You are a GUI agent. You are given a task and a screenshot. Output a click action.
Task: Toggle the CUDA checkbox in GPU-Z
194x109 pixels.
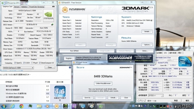click(x=24, y=63)
